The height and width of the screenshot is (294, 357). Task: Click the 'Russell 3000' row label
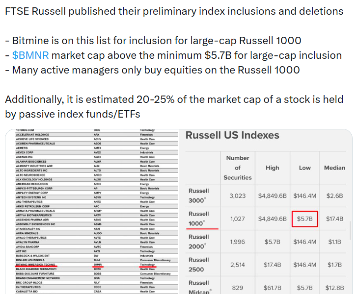pos(199,196)
